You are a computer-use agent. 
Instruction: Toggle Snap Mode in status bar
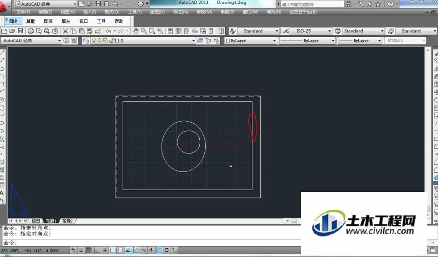tap(81, 250)
